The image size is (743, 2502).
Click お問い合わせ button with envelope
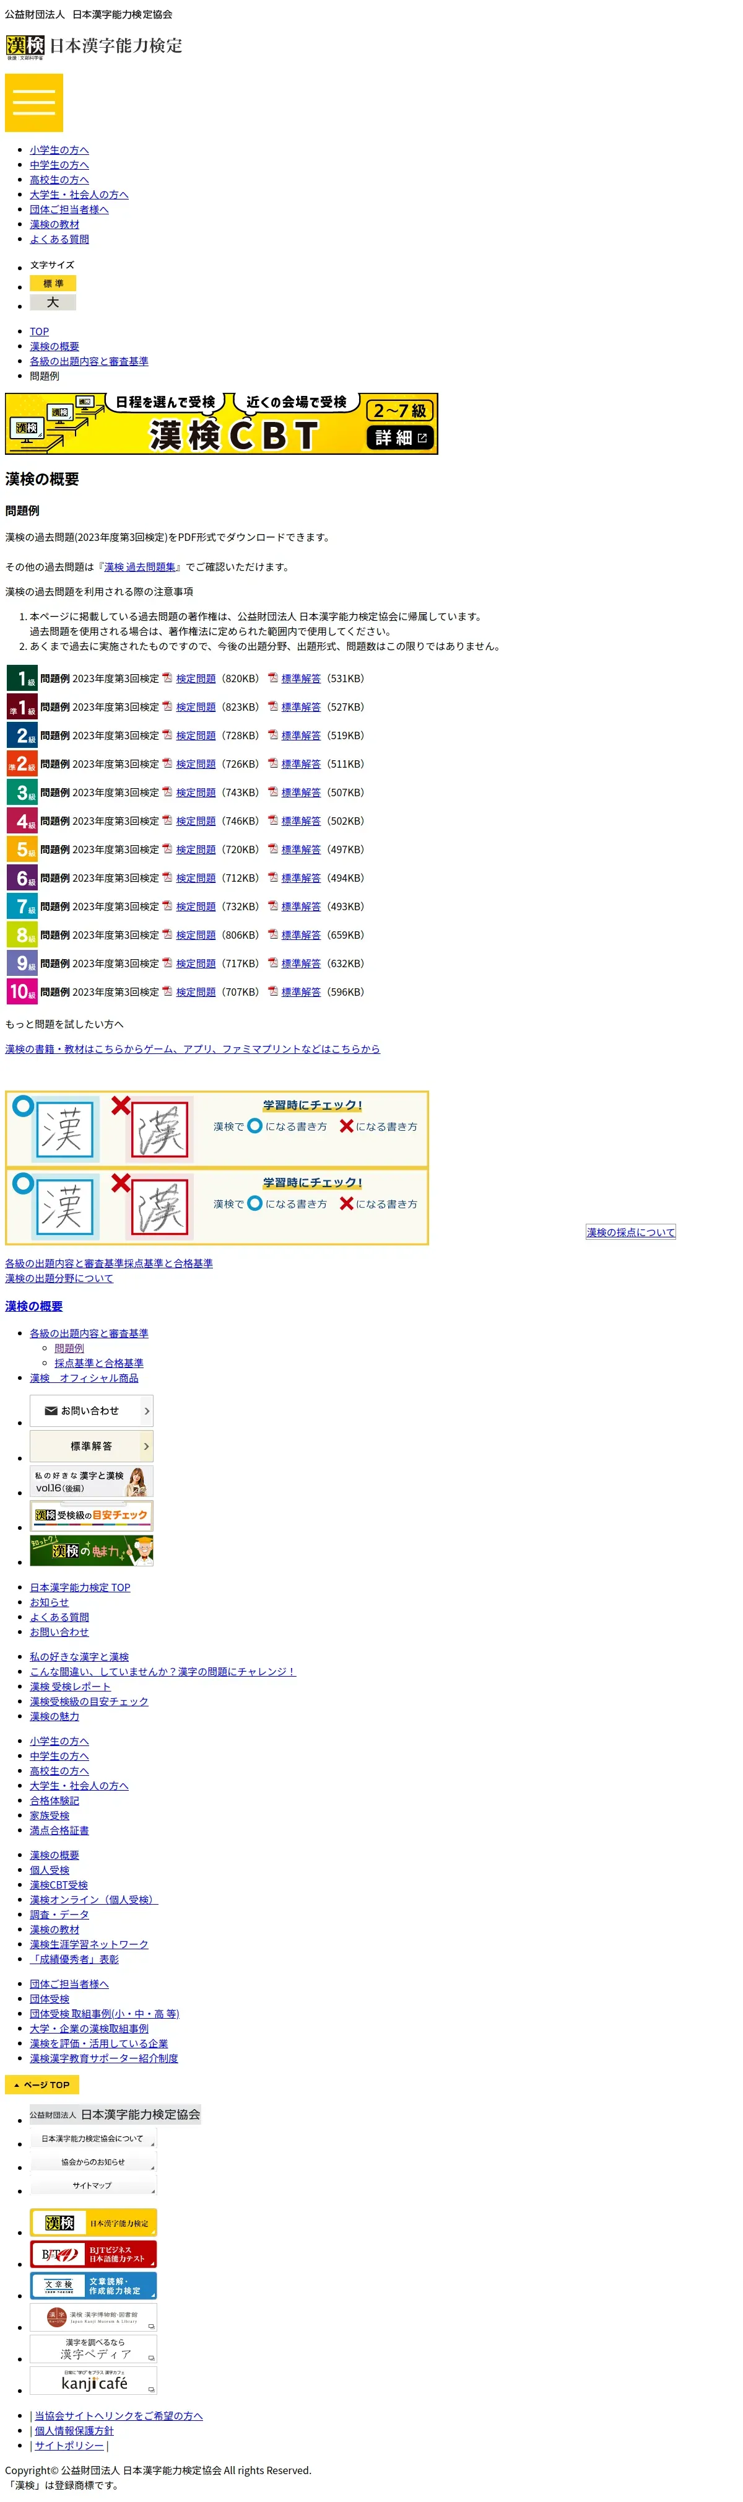[x=91, y=1411]
